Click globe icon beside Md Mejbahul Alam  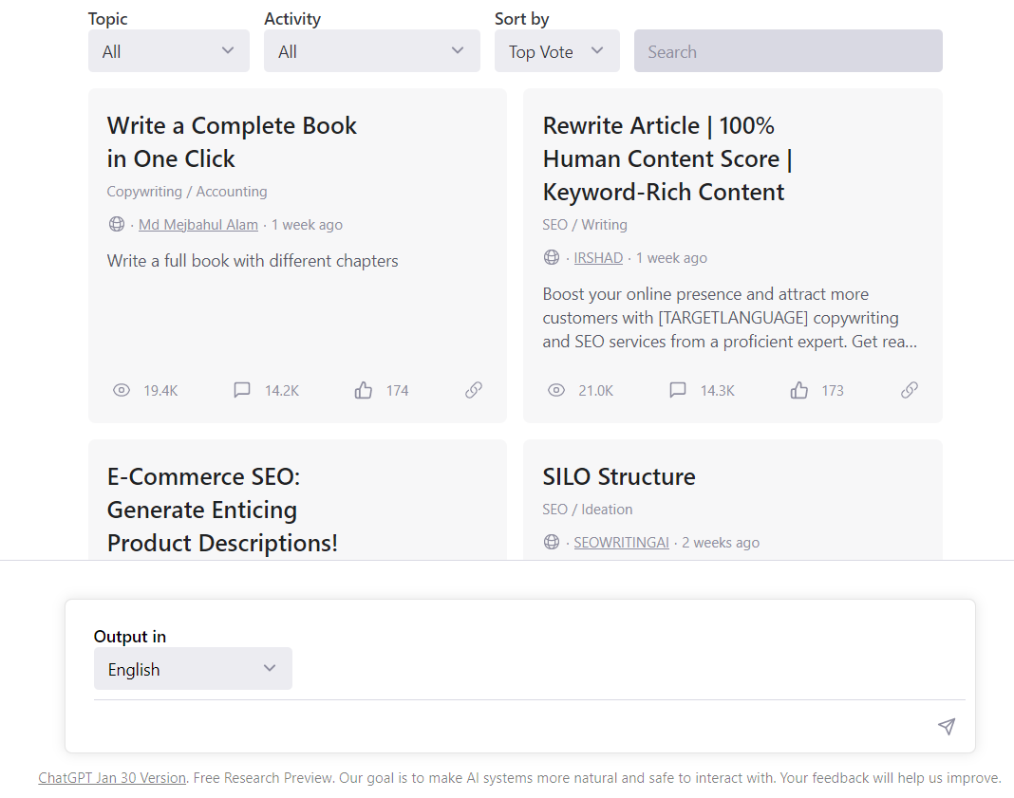click(x=117, y=224)
